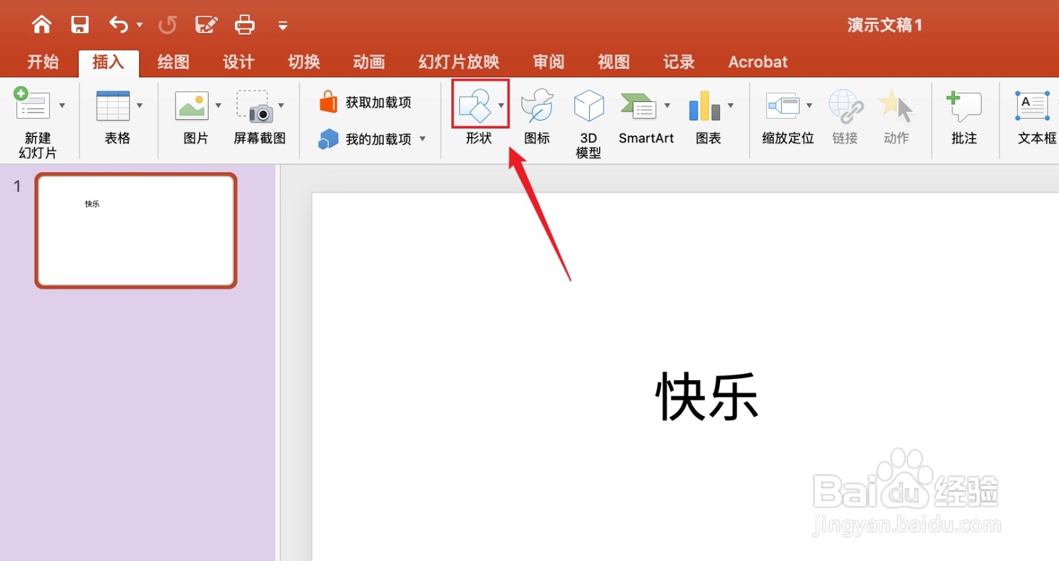Click the envelope with pen icon
Image resolution: width=1059 pixels, height=561 pixels.
[x=207, y=25]
